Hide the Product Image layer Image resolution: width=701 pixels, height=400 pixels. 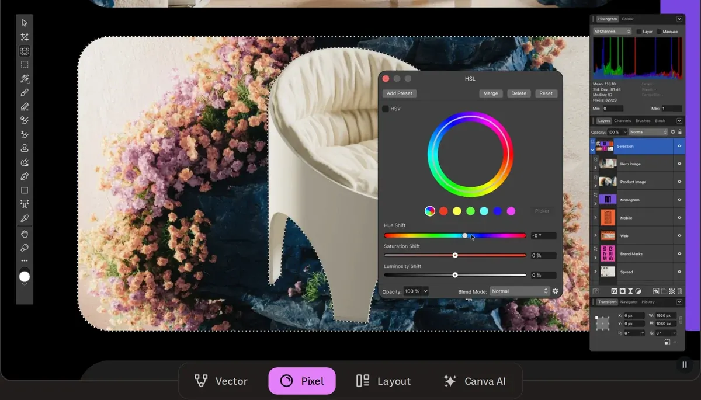679,182
